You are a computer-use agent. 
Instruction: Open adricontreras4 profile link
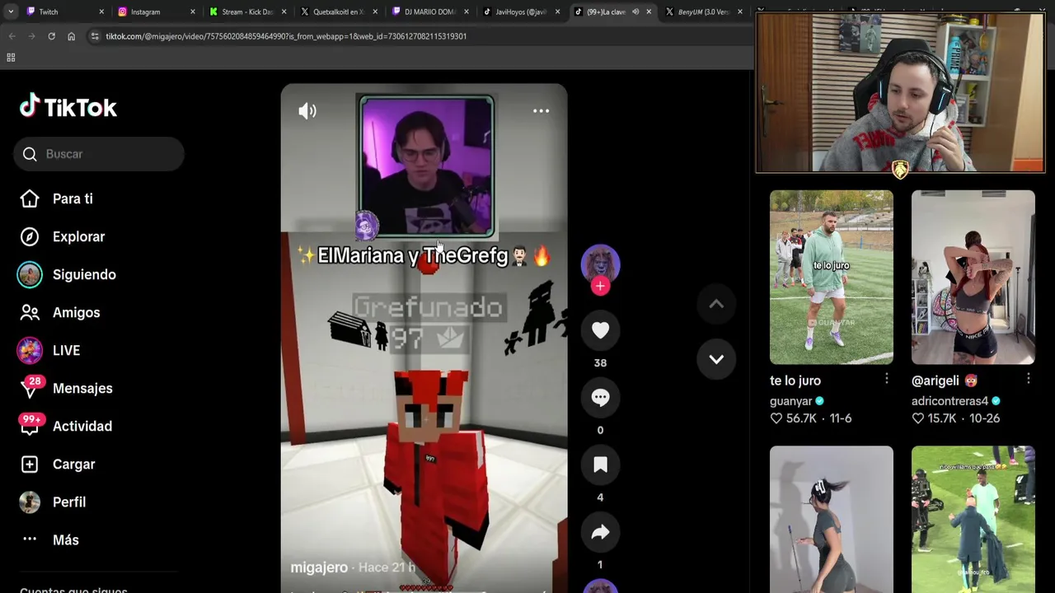[x=949, y=401]
